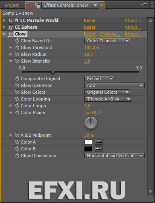Click the Glow Radius value 10,0
Viewport: 155px width, 203px height.
click(89, 54)
